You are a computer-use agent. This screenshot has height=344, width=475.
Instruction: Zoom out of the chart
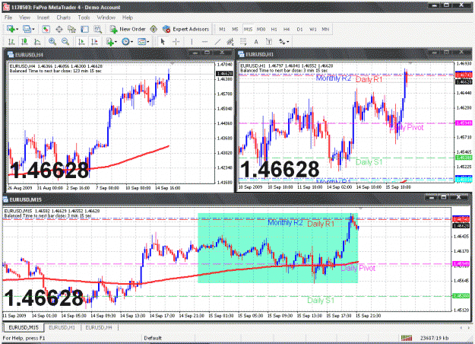coord(65,42)
